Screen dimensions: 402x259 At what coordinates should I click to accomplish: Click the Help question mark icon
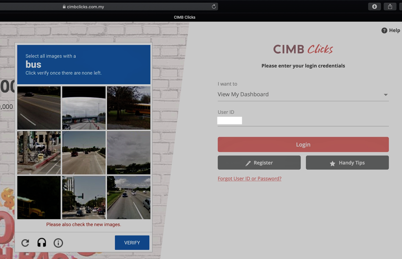tap(384, 31)
